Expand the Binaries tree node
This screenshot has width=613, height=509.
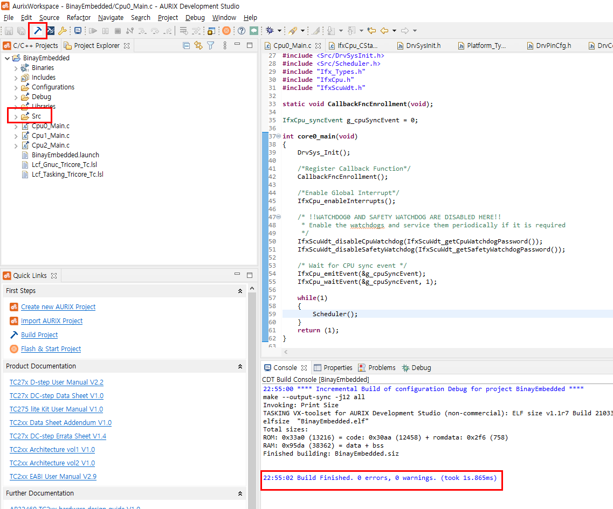tap(16, 68)
